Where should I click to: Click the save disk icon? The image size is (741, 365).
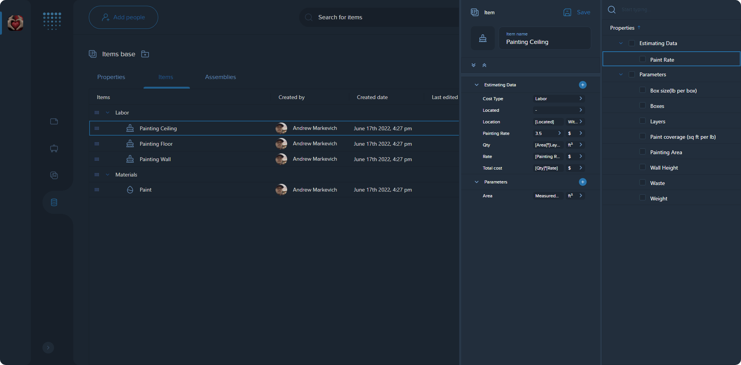(x=567, y=12)
